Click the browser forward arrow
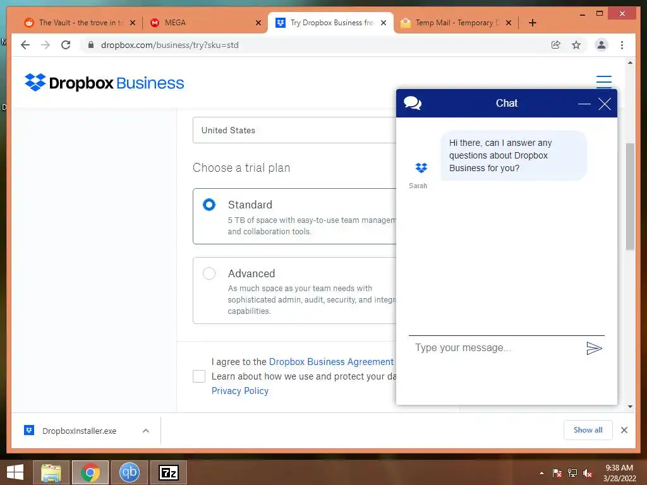This screenshot has height=485, width=647. (x=45, y=45)
